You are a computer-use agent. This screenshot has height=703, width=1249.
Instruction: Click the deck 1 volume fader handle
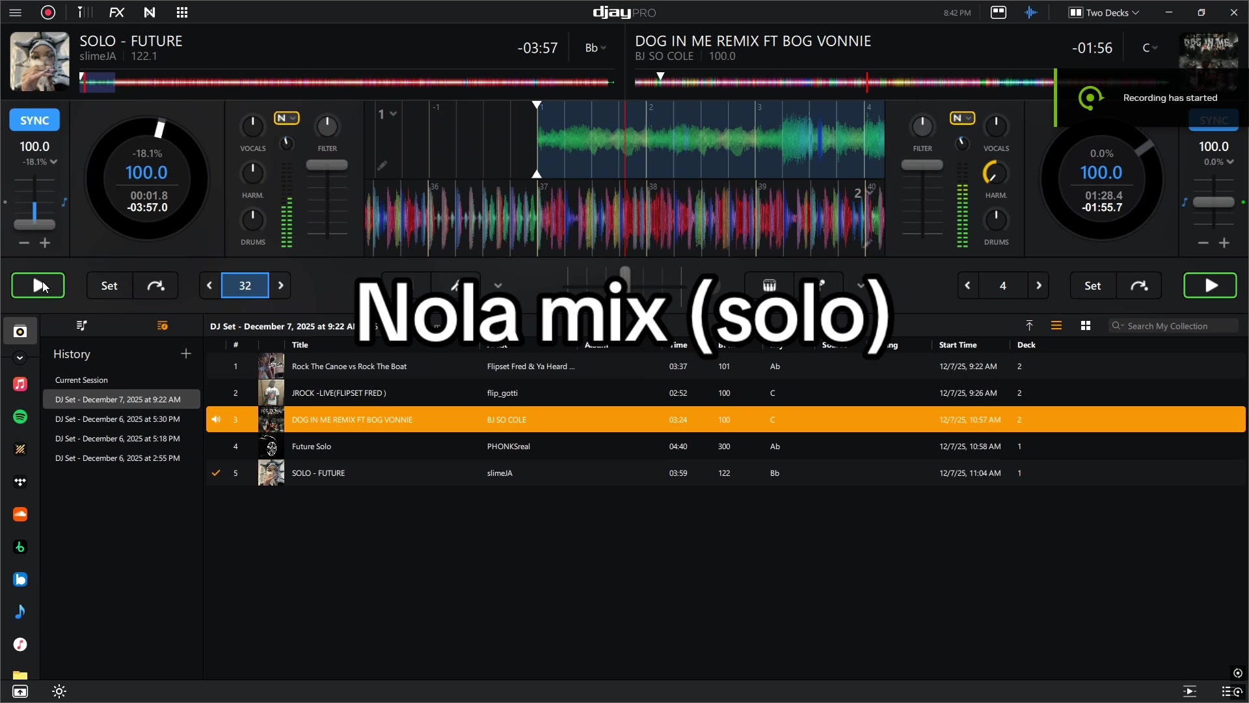327,165
